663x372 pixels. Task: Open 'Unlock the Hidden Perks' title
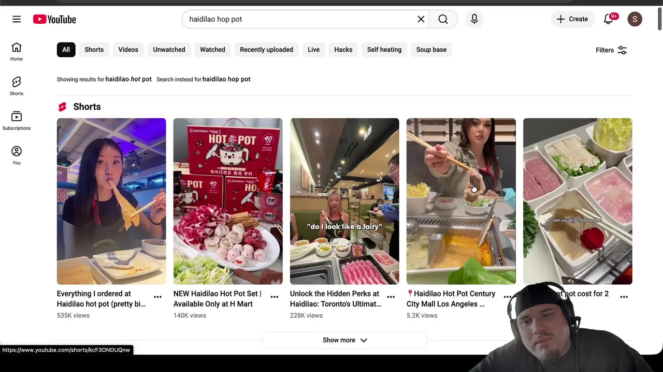336,299
